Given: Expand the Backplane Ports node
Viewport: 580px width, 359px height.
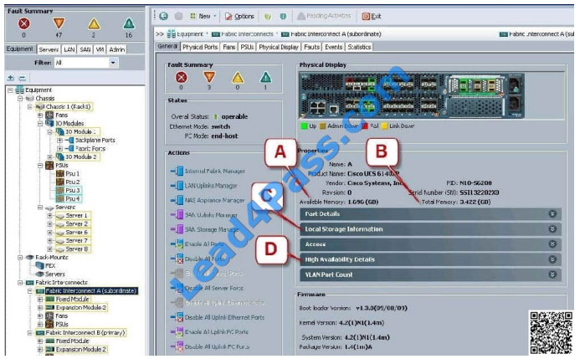Looking at the screenshot, I should click(x=59, y=140).
